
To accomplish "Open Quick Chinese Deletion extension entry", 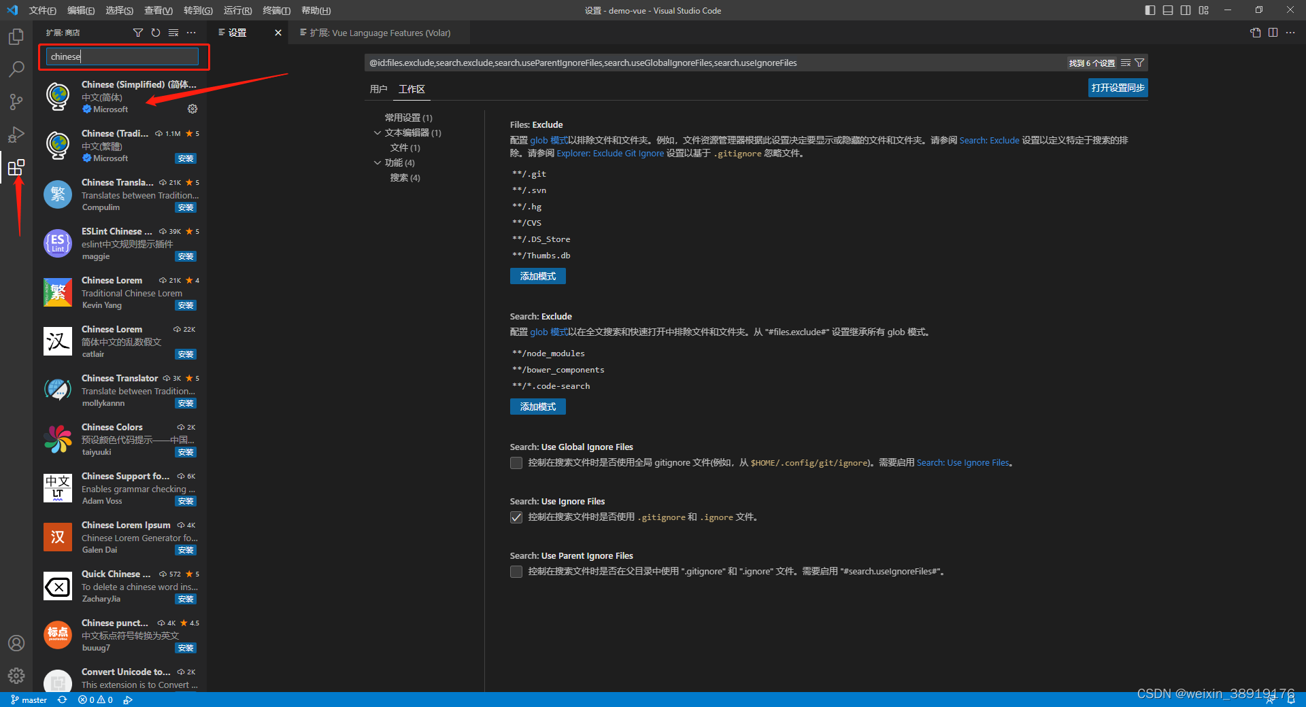I will point(120,586).
